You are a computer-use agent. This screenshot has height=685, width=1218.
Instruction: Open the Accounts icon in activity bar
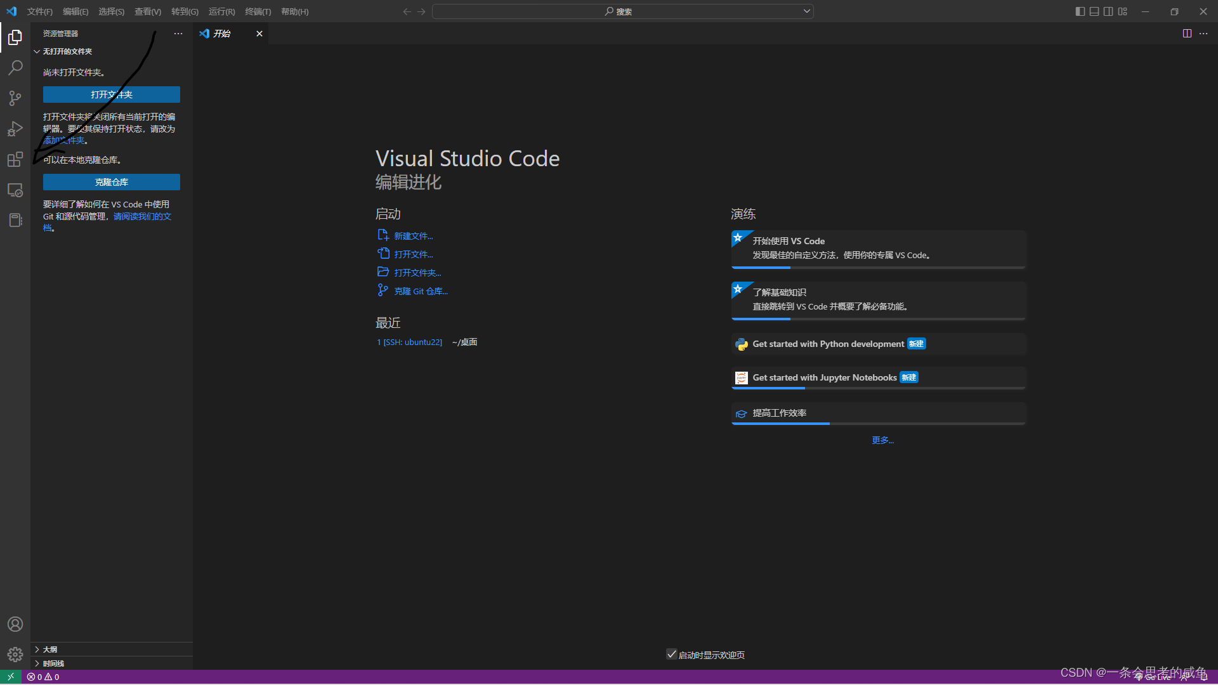[x=15, y=624]
